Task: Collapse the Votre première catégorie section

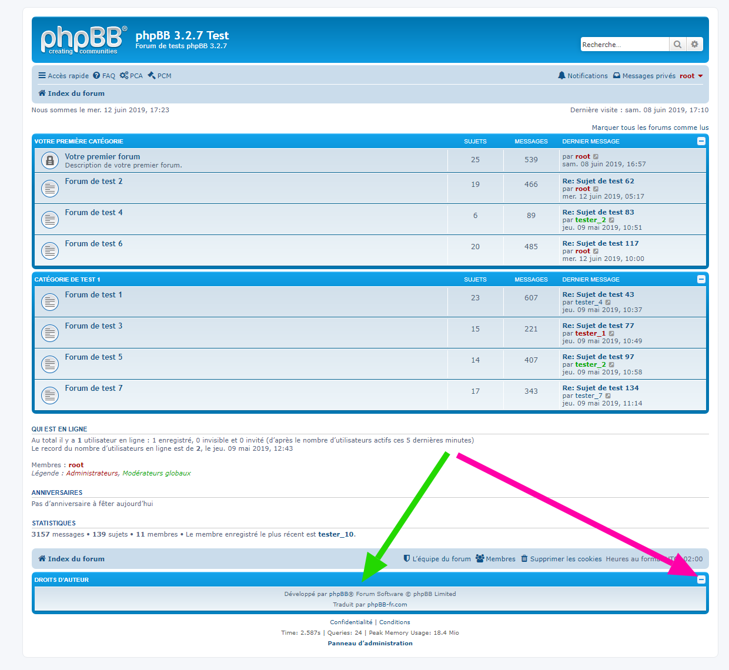Action: coord(701,141)
